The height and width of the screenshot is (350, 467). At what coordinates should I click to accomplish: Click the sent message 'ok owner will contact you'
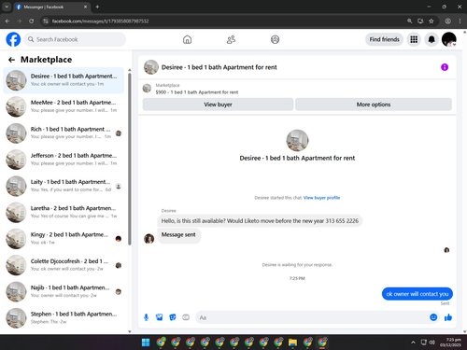(x=417, y=294)
